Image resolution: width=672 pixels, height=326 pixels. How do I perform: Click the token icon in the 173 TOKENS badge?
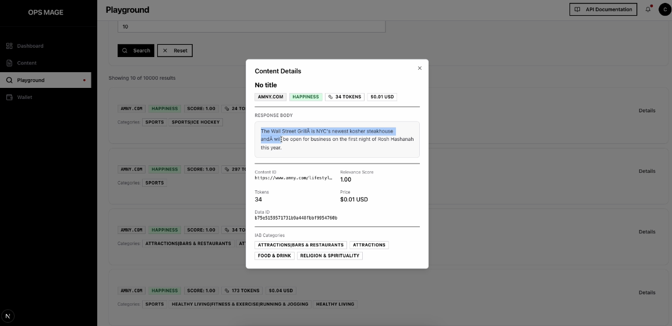coord(227,290)
